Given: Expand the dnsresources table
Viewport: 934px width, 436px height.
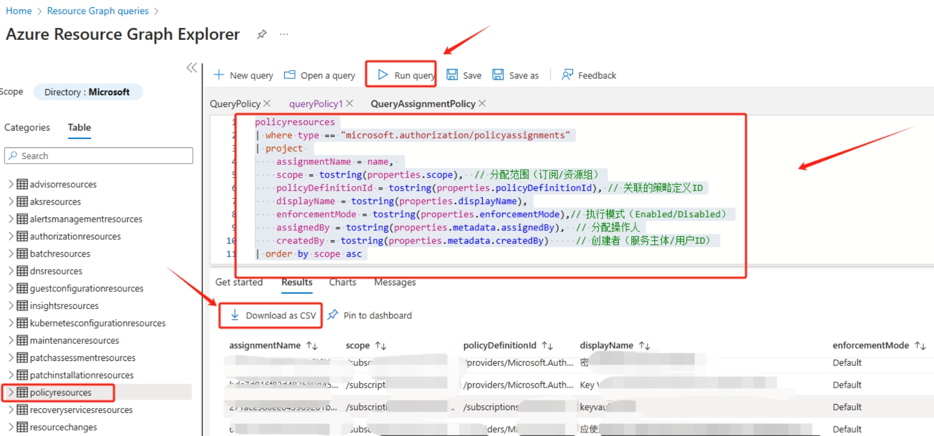Looking at the screenshot, I should (11, 271).
